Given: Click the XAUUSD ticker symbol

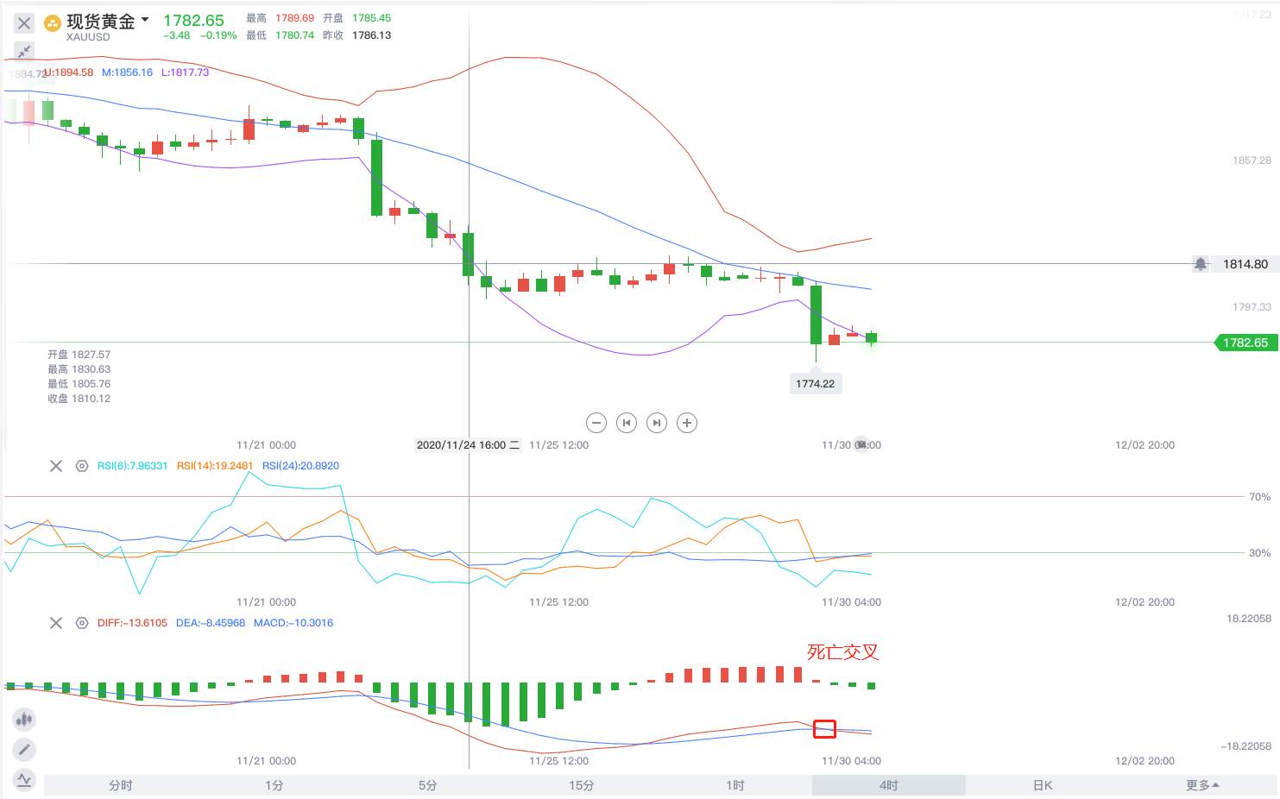Looking at the screenshot, I should [88, 37].
